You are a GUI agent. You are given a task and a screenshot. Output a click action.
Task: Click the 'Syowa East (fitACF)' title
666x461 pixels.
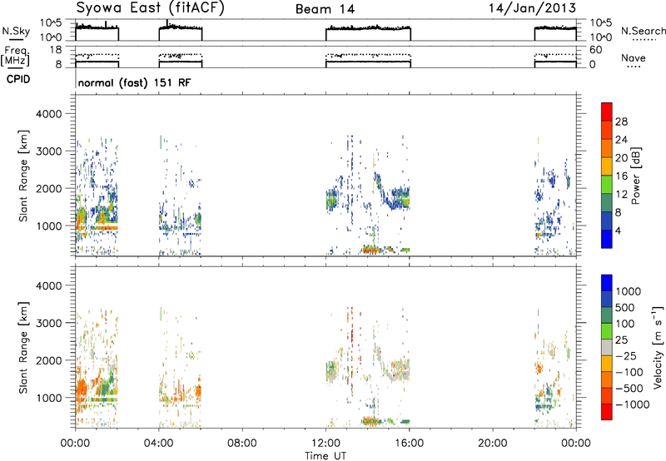pos(150,7)
